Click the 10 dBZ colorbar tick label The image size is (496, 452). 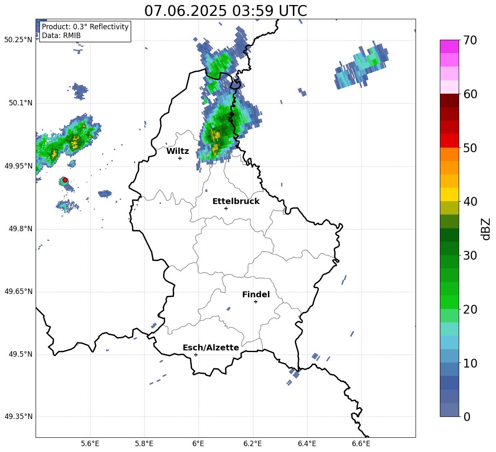click(470, 363)
